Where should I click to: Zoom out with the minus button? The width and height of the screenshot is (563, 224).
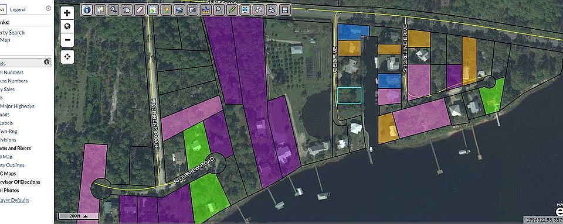[x=67, y=40]
